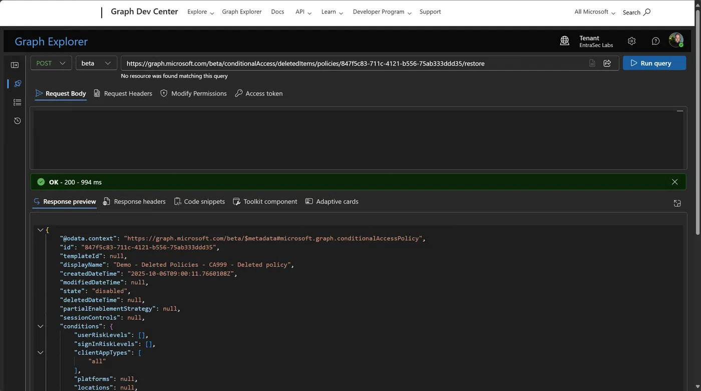This screenshot has height=391, width=701.
Task: Open the Docs link
Action: [277, 12]
